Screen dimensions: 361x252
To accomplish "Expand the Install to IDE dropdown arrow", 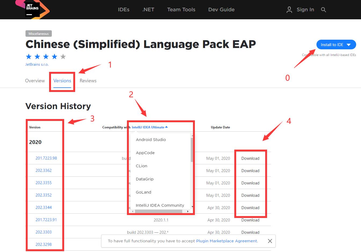I will (x=349, y=45).
